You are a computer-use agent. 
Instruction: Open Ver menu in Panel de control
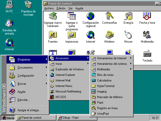pyautogui.click(x=70, y=8)
